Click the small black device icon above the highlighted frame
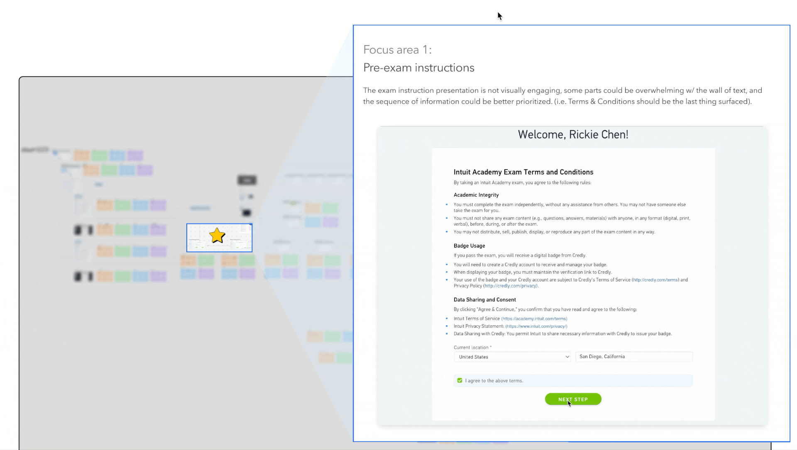Viewport: 797px width, 450px height. coord(247,213)
